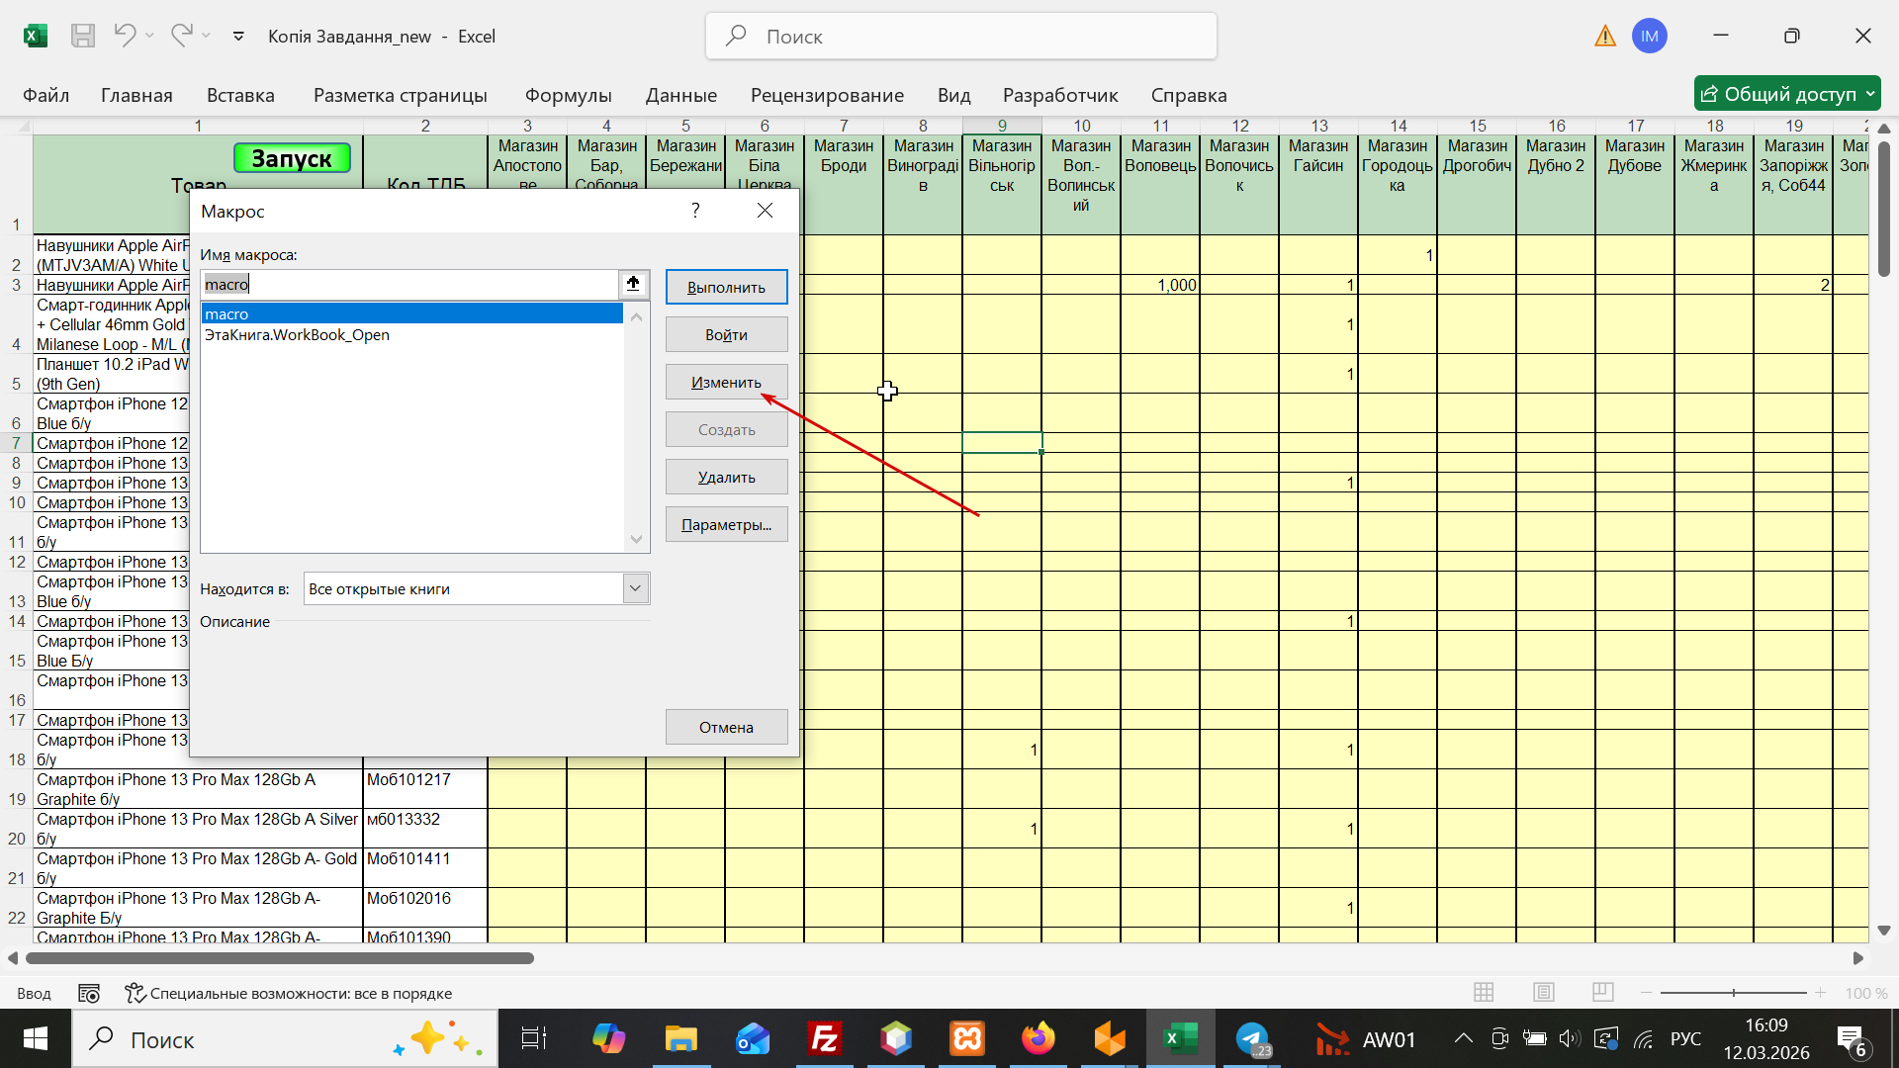
Task: Switch to Page Layout view icon
Action: pos(1543,992)
